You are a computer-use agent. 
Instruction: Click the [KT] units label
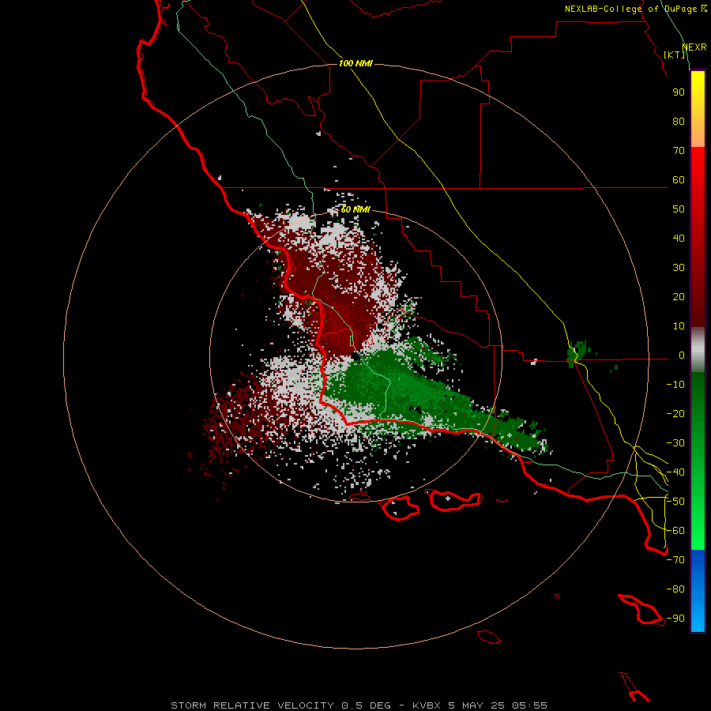click(674, 55)
